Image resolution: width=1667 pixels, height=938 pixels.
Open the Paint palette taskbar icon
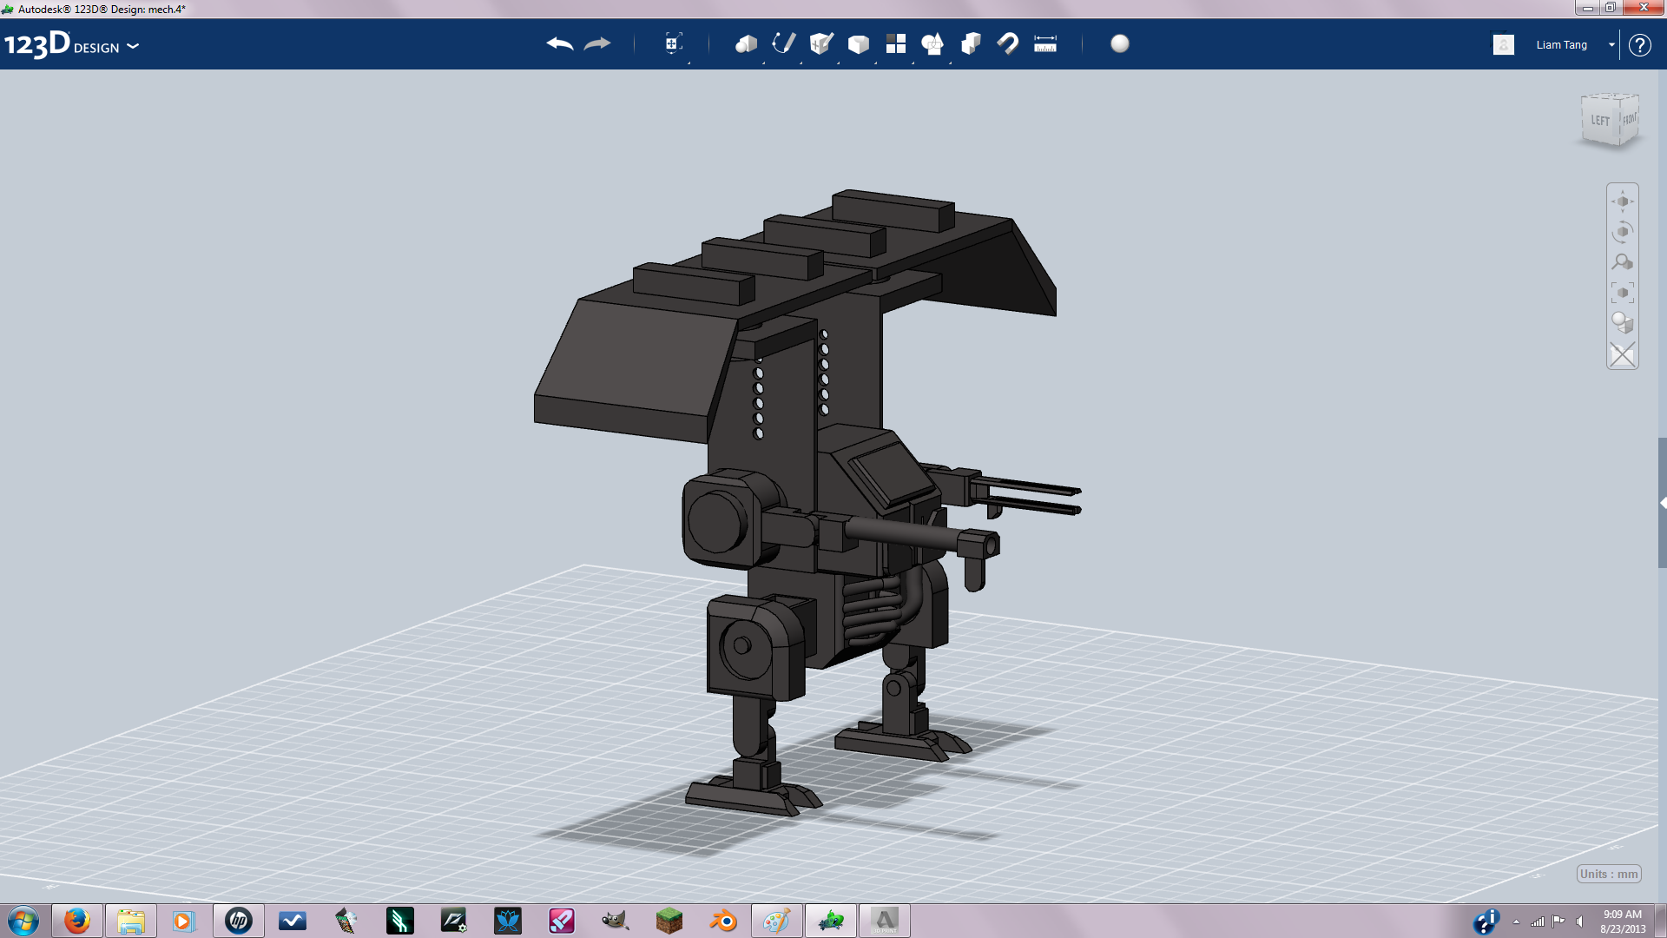coord(777,921)
